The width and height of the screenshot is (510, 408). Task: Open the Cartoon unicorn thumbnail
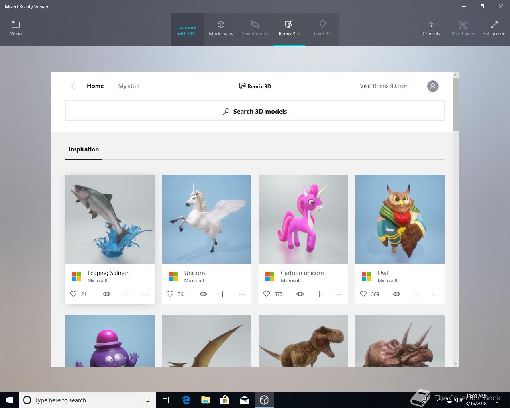[303, 219]
